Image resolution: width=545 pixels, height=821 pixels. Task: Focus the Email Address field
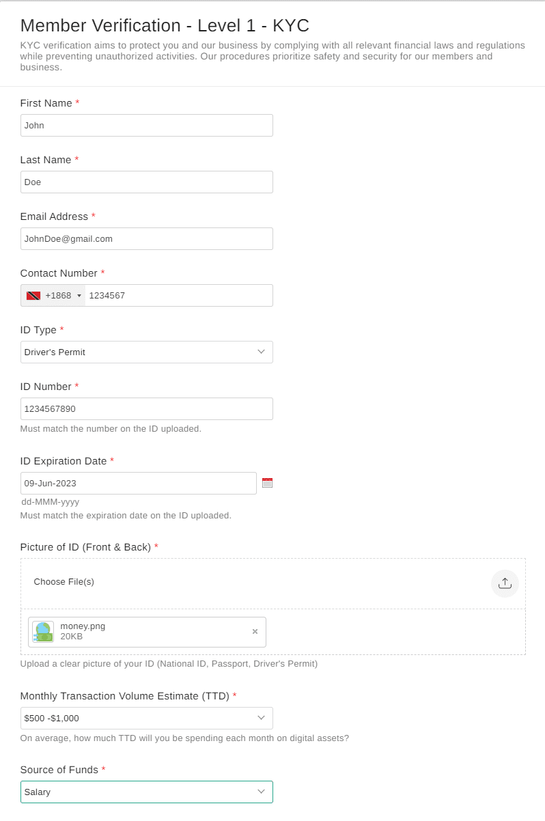pos(146,239)
